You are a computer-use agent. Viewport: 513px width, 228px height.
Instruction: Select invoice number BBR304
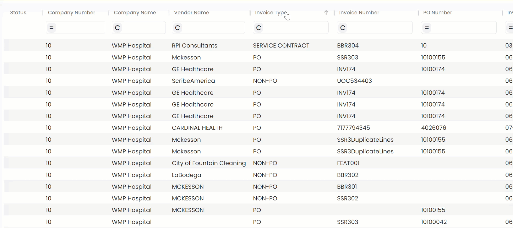[x=348, y=46]
